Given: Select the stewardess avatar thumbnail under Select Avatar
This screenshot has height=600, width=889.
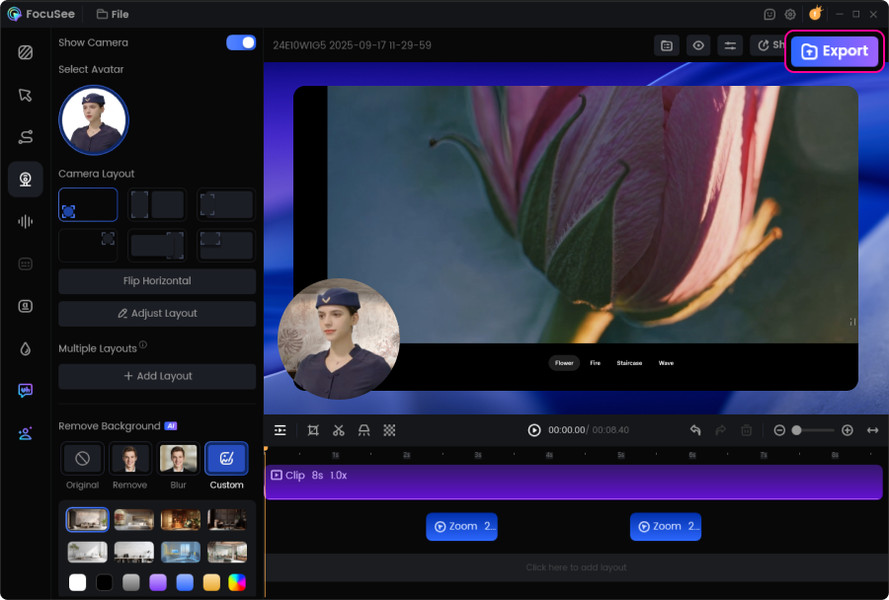Looking at the screenshot, I should click(94, 120).
